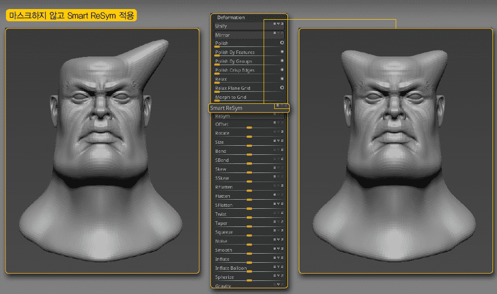This screenshot has width=497, height=294.
Task: Toggle XYZ axis icons on Size slider
Action: tap(279, 141)
